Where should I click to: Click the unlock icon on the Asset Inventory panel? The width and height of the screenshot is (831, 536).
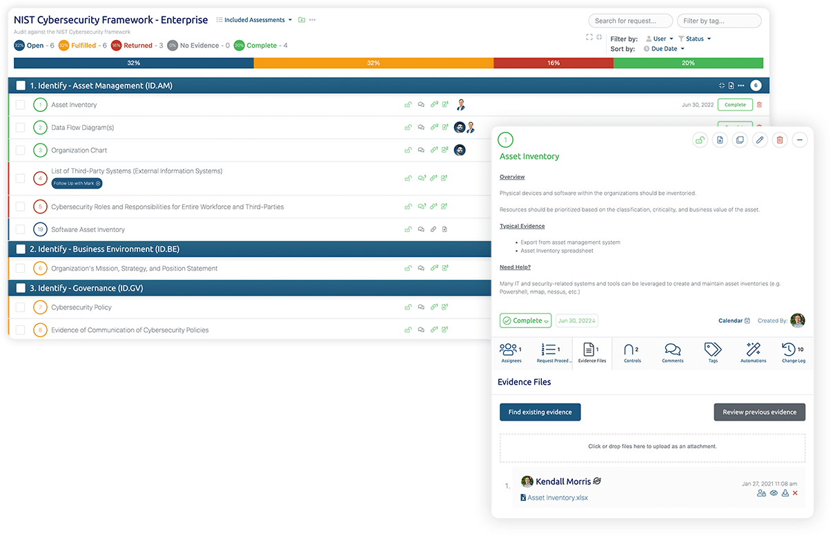700,140
